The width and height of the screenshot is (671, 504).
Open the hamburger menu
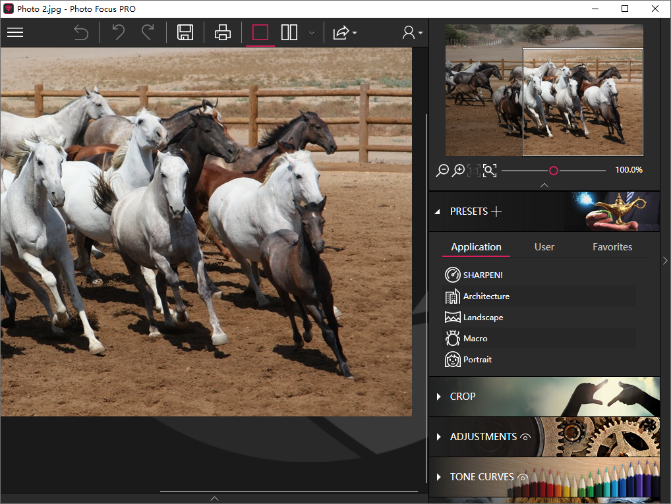click(x=15, y=32)
